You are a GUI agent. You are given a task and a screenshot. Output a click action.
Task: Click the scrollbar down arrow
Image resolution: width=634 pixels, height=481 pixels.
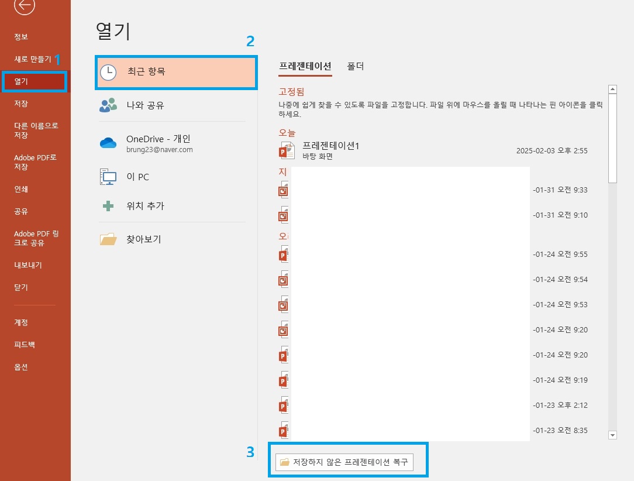(x=612, y=435)
